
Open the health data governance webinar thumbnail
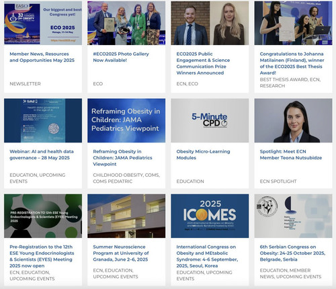[x=43, y=120]
